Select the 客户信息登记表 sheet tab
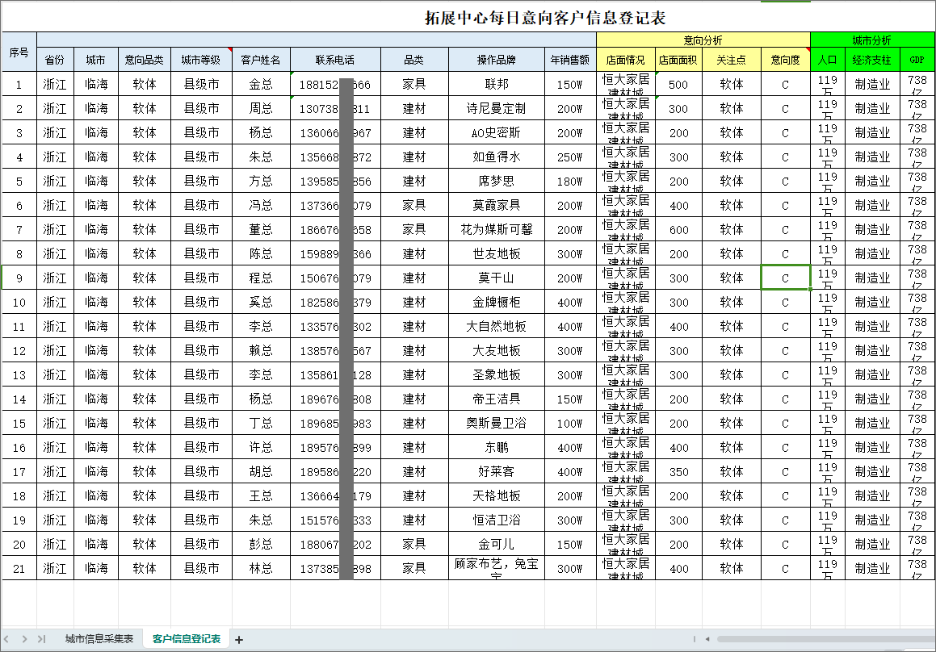Viewport: 936px width, 652px height. pos(187,639)
